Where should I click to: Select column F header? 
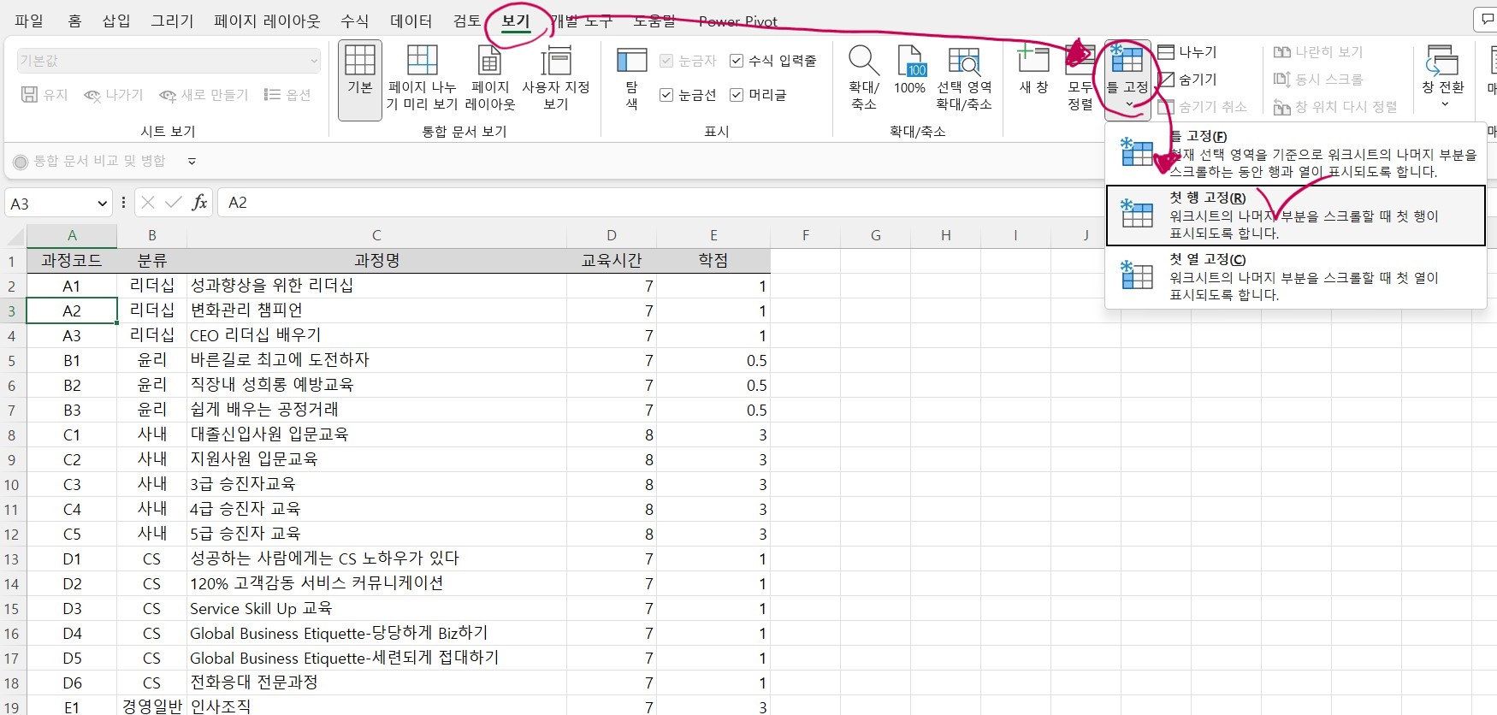click(x=805, y=235)
